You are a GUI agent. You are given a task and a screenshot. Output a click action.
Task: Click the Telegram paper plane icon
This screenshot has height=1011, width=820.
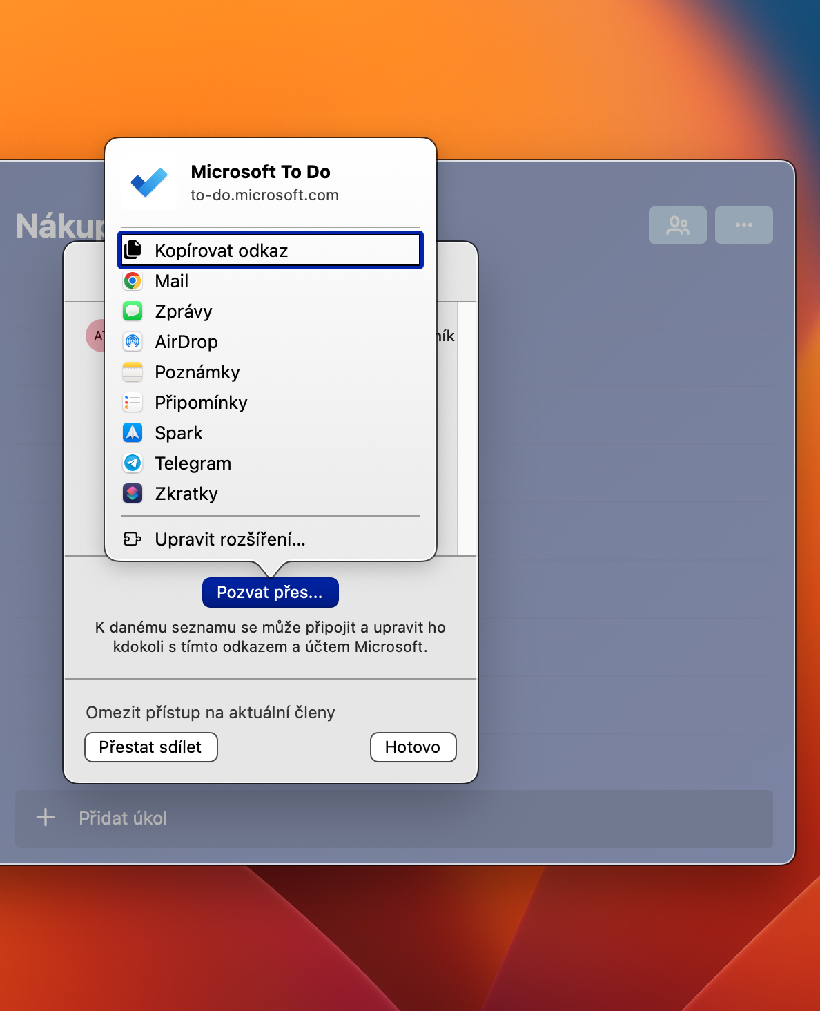[x=133, y=463]
